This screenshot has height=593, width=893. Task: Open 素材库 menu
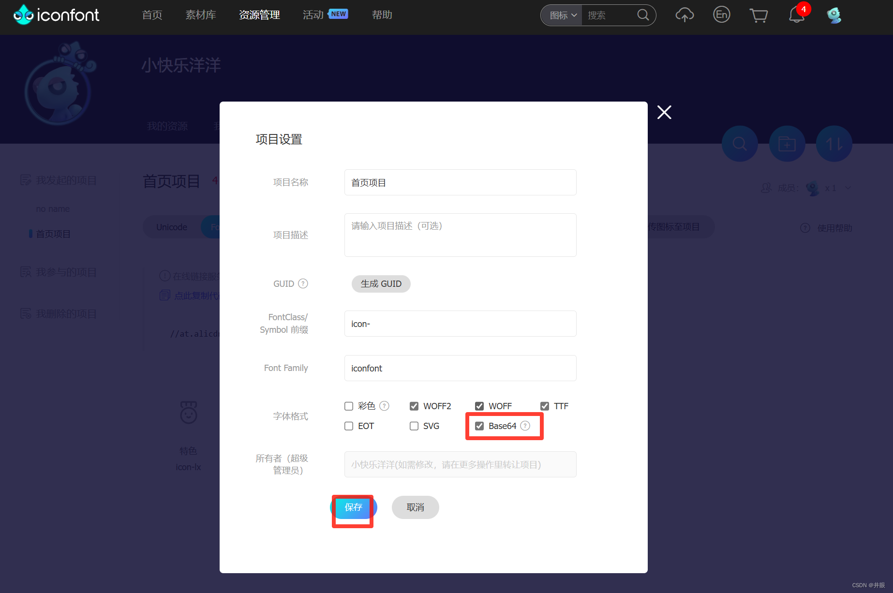click(x=201, y=15)
